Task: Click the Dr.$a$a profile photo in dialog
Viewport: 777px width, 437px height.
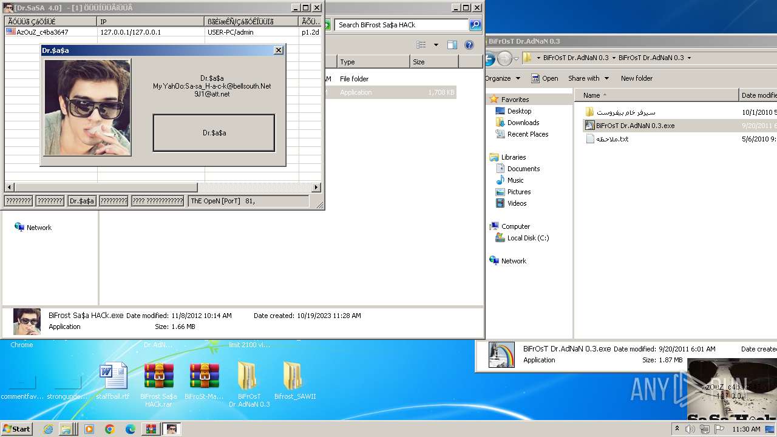Action: coord(87,107)
